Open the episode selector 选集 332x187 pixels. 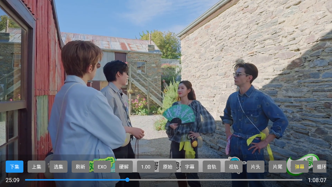point(58,167)
